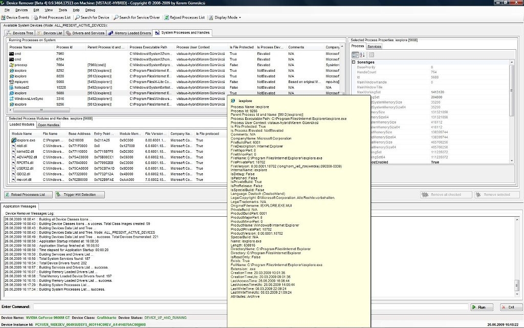Click Reload Processes List button below modules
This screenshot has height=328, width=524.
tap(29, 194)
